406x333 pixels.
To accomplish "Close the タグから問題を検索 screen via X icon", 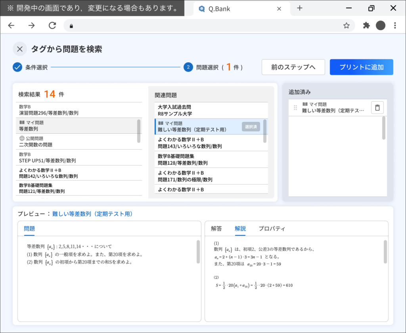I will (19, 48).
